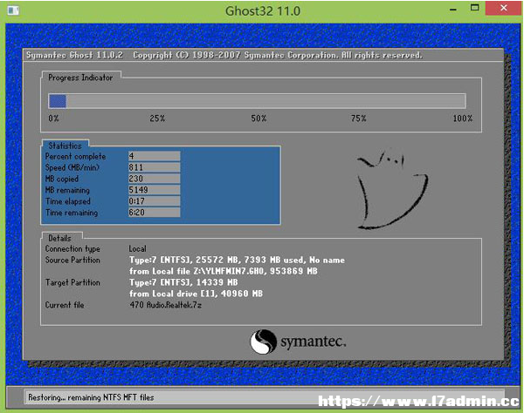Viewport: 524px width, 413px height.
Task: Click the Ghost32 11.0 title text
Action: click(x=263, y=11)
